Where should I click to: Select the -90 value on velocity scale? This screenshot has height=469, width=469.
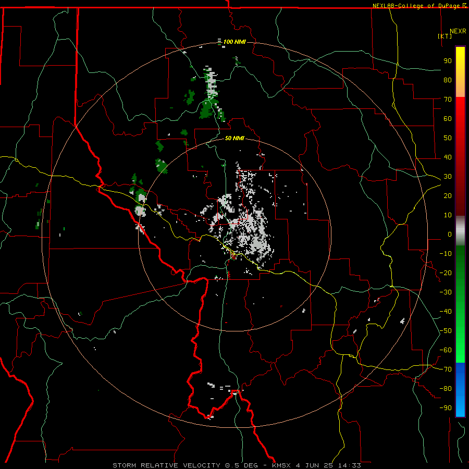pyautogui.click(x=446, y=408)
